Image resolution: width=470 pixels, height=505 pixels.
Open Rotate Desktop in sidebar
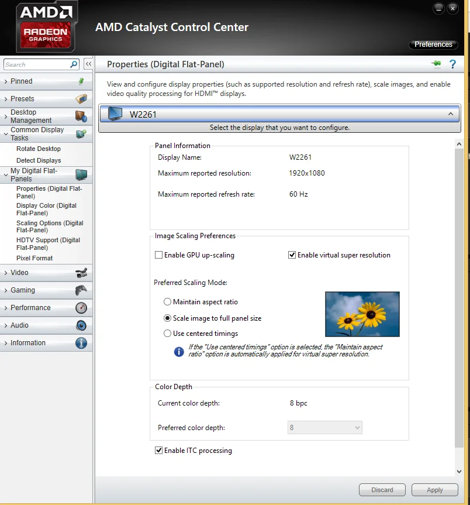click(x=39, y=149)
